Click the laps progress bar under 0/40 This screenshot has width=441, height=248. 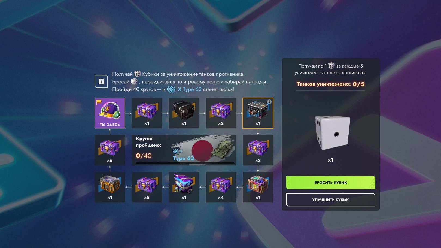click(185, 163)
